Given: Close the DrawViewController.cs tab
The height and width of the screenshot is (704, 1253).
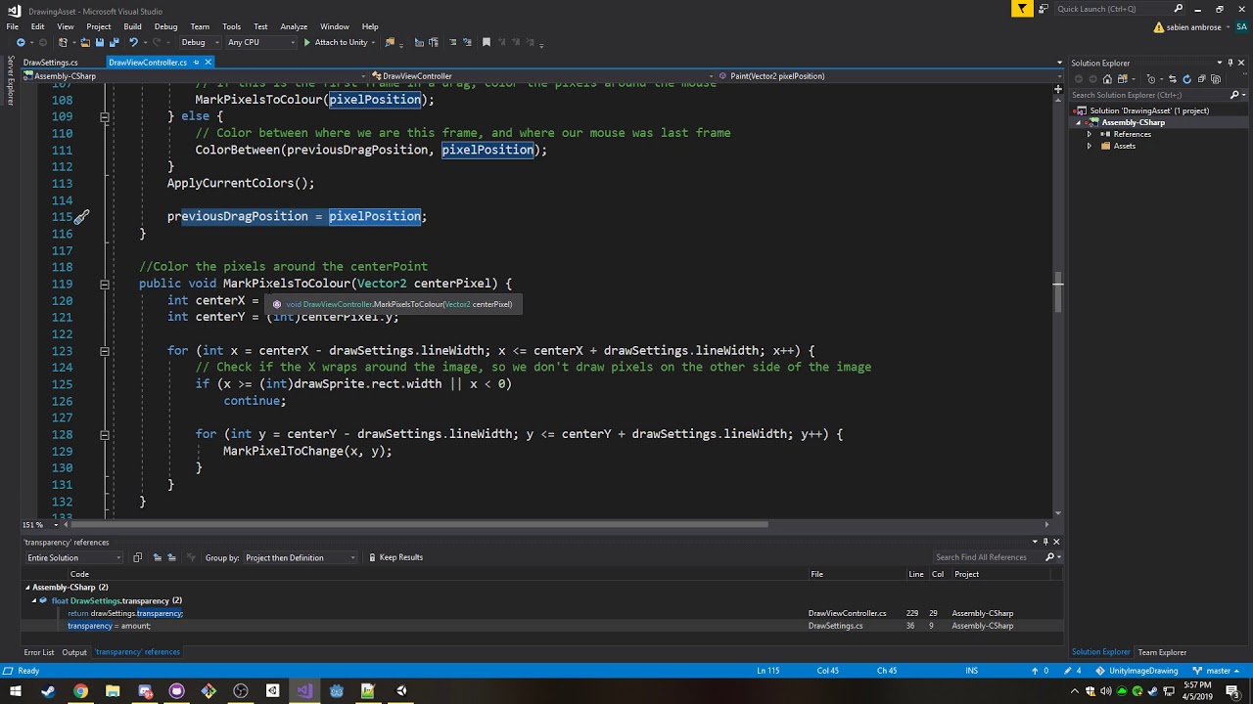Looking at the screenshot, I should click(x=209, y=62).
